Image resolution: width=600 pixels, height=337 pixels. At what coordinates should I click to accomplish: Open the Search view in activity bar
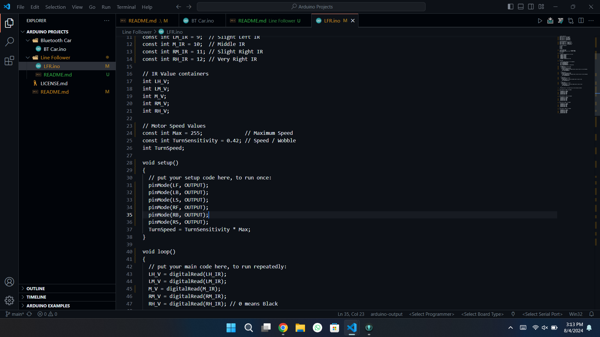point(9,42)
